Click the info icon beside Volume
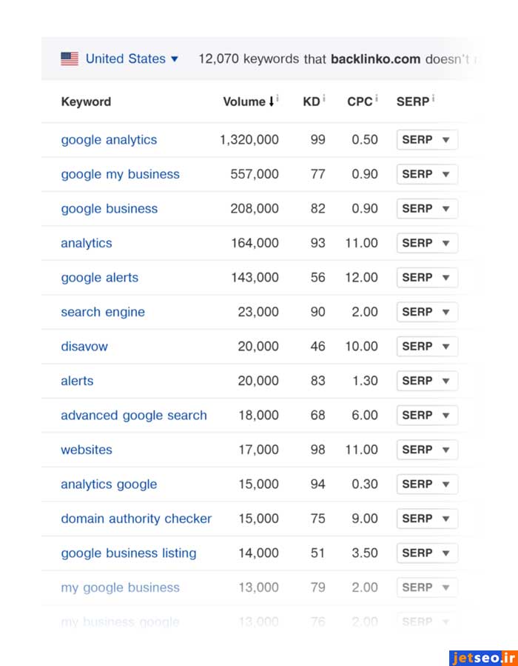Viewport: 518px width, 666px height. [x=277, y=99]
